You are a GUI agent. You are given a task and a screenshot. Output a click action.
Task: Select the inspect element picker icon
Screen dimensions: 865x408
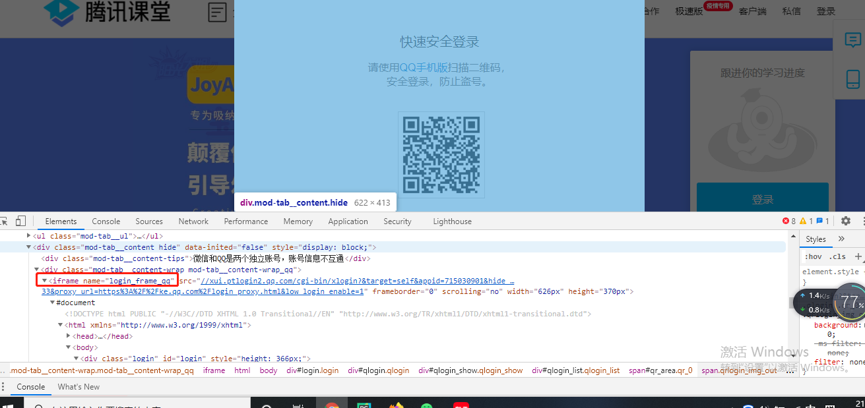click(x=3, y=221)
